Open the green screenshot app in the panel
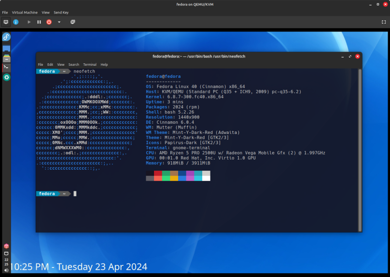This screenshot has width=390, height=277. [x=7, y=77]
